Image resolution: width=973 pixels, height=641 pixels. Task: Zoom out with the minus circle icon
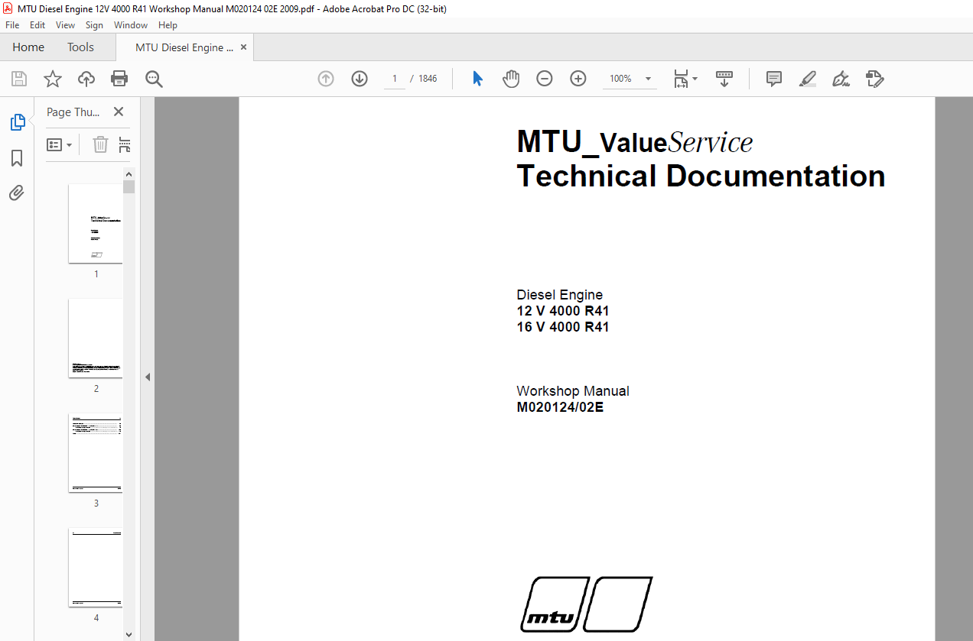point(545,79)
